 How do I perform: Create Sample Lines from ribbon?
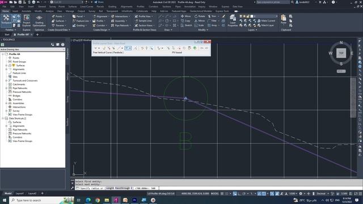[x=143, y=21]
